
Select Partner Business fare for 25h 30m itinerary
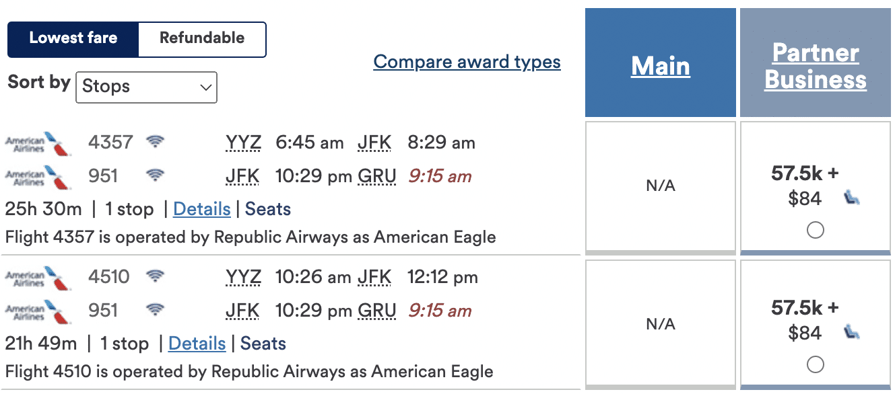pos(815,231)
